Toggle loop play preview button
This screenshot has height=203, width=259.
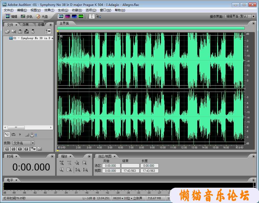pyautogui.click(x=14, y=135)
